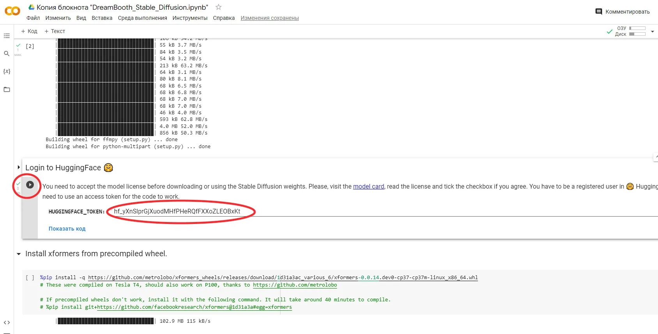Click the Colab CO logo
This screenshot has height=334, width=658.
[12, 11]
